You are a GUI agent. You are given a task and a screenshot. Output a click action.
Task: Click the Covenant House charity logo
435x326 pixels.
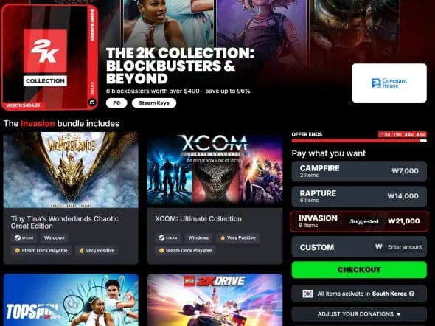pos(389,83)
